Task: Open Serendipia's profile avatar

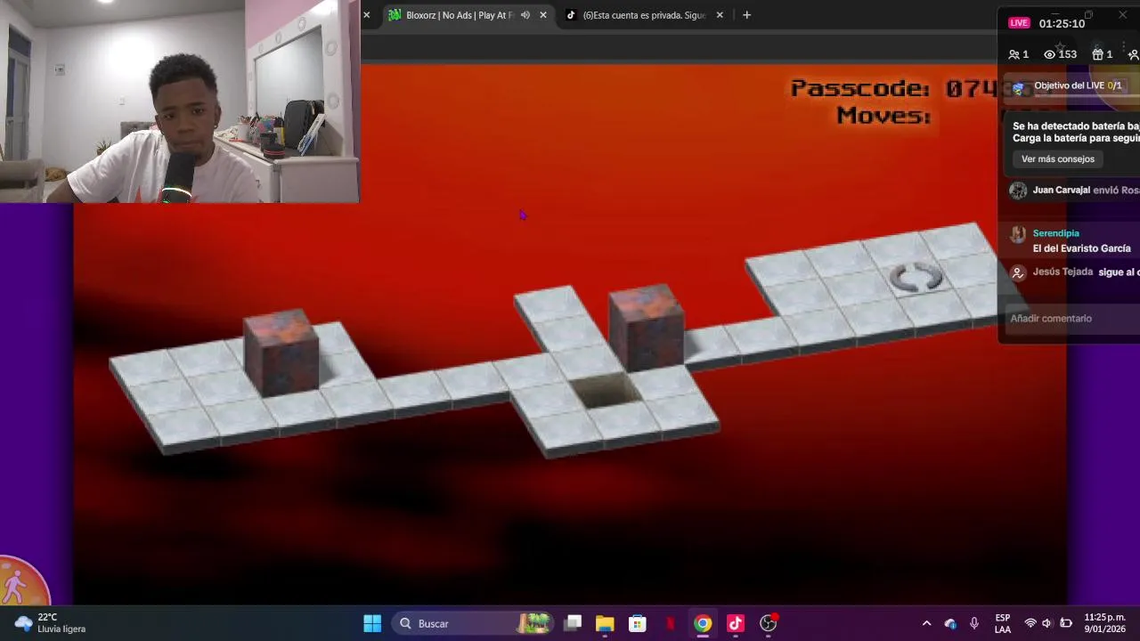Action: click(x=1018, y=234)
